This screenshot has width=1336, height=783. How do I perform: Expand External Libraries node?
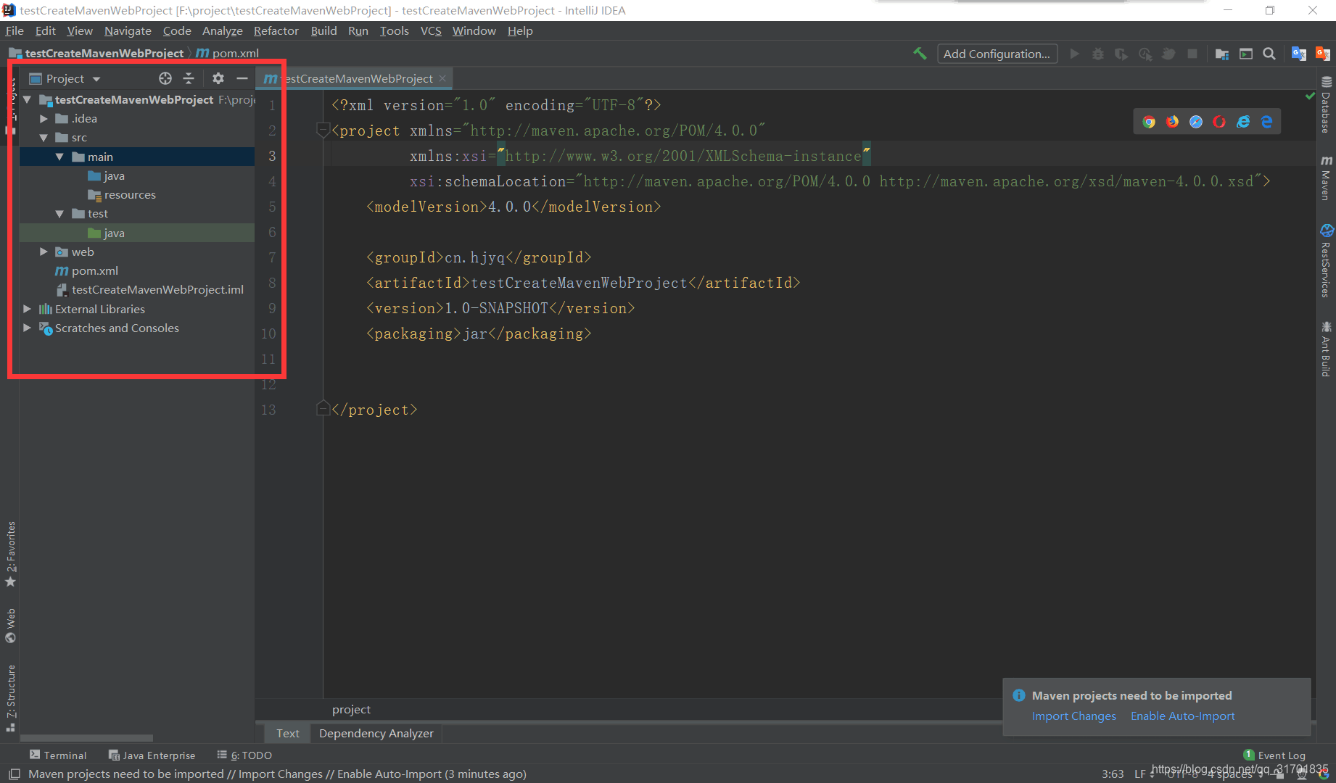27,309
